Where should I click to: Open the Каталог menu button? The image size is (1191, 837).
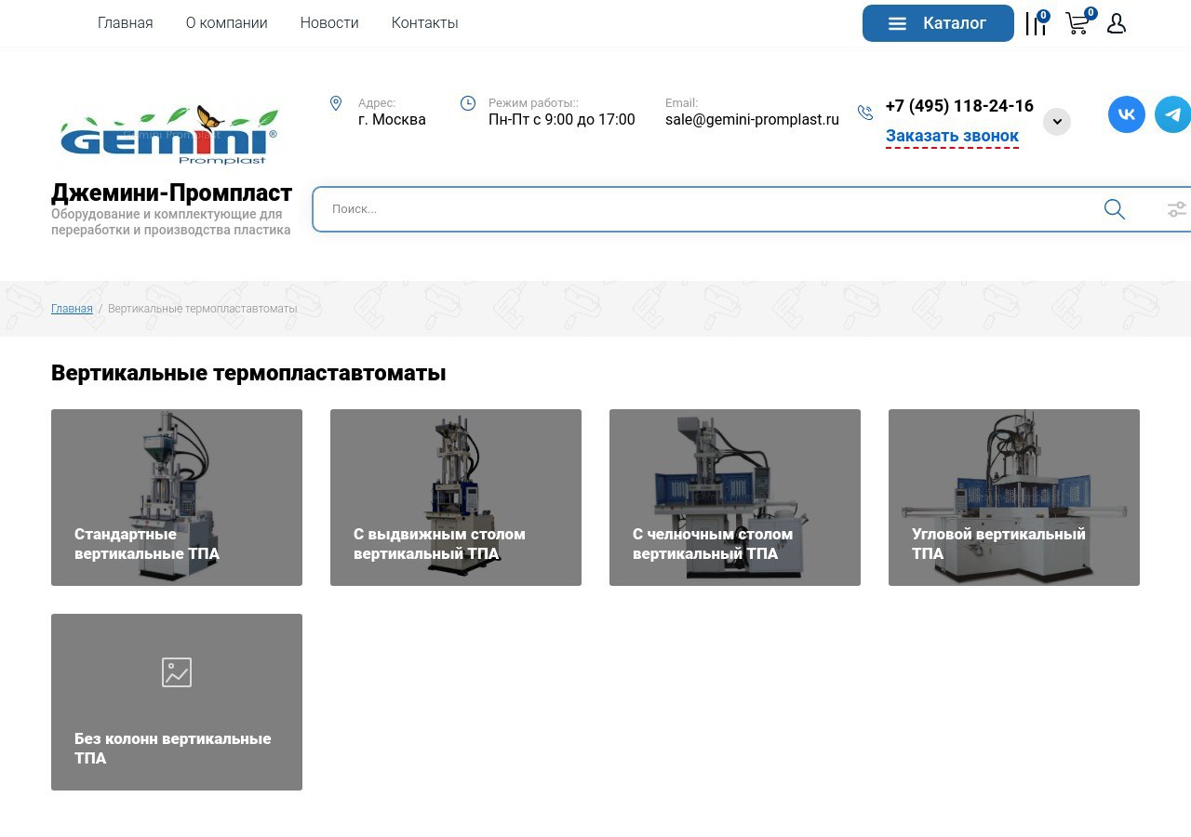(x=938, y=23)
